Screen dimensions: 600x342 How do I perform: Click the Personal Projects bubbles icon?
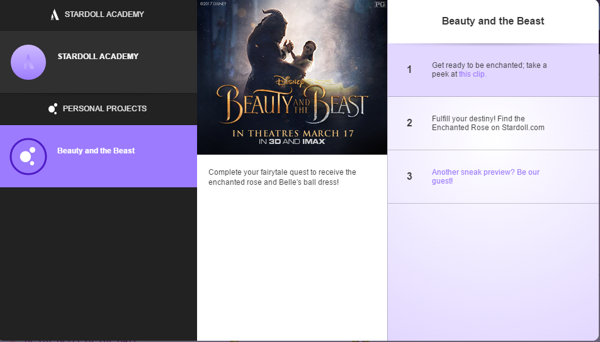tap(53, 109)
